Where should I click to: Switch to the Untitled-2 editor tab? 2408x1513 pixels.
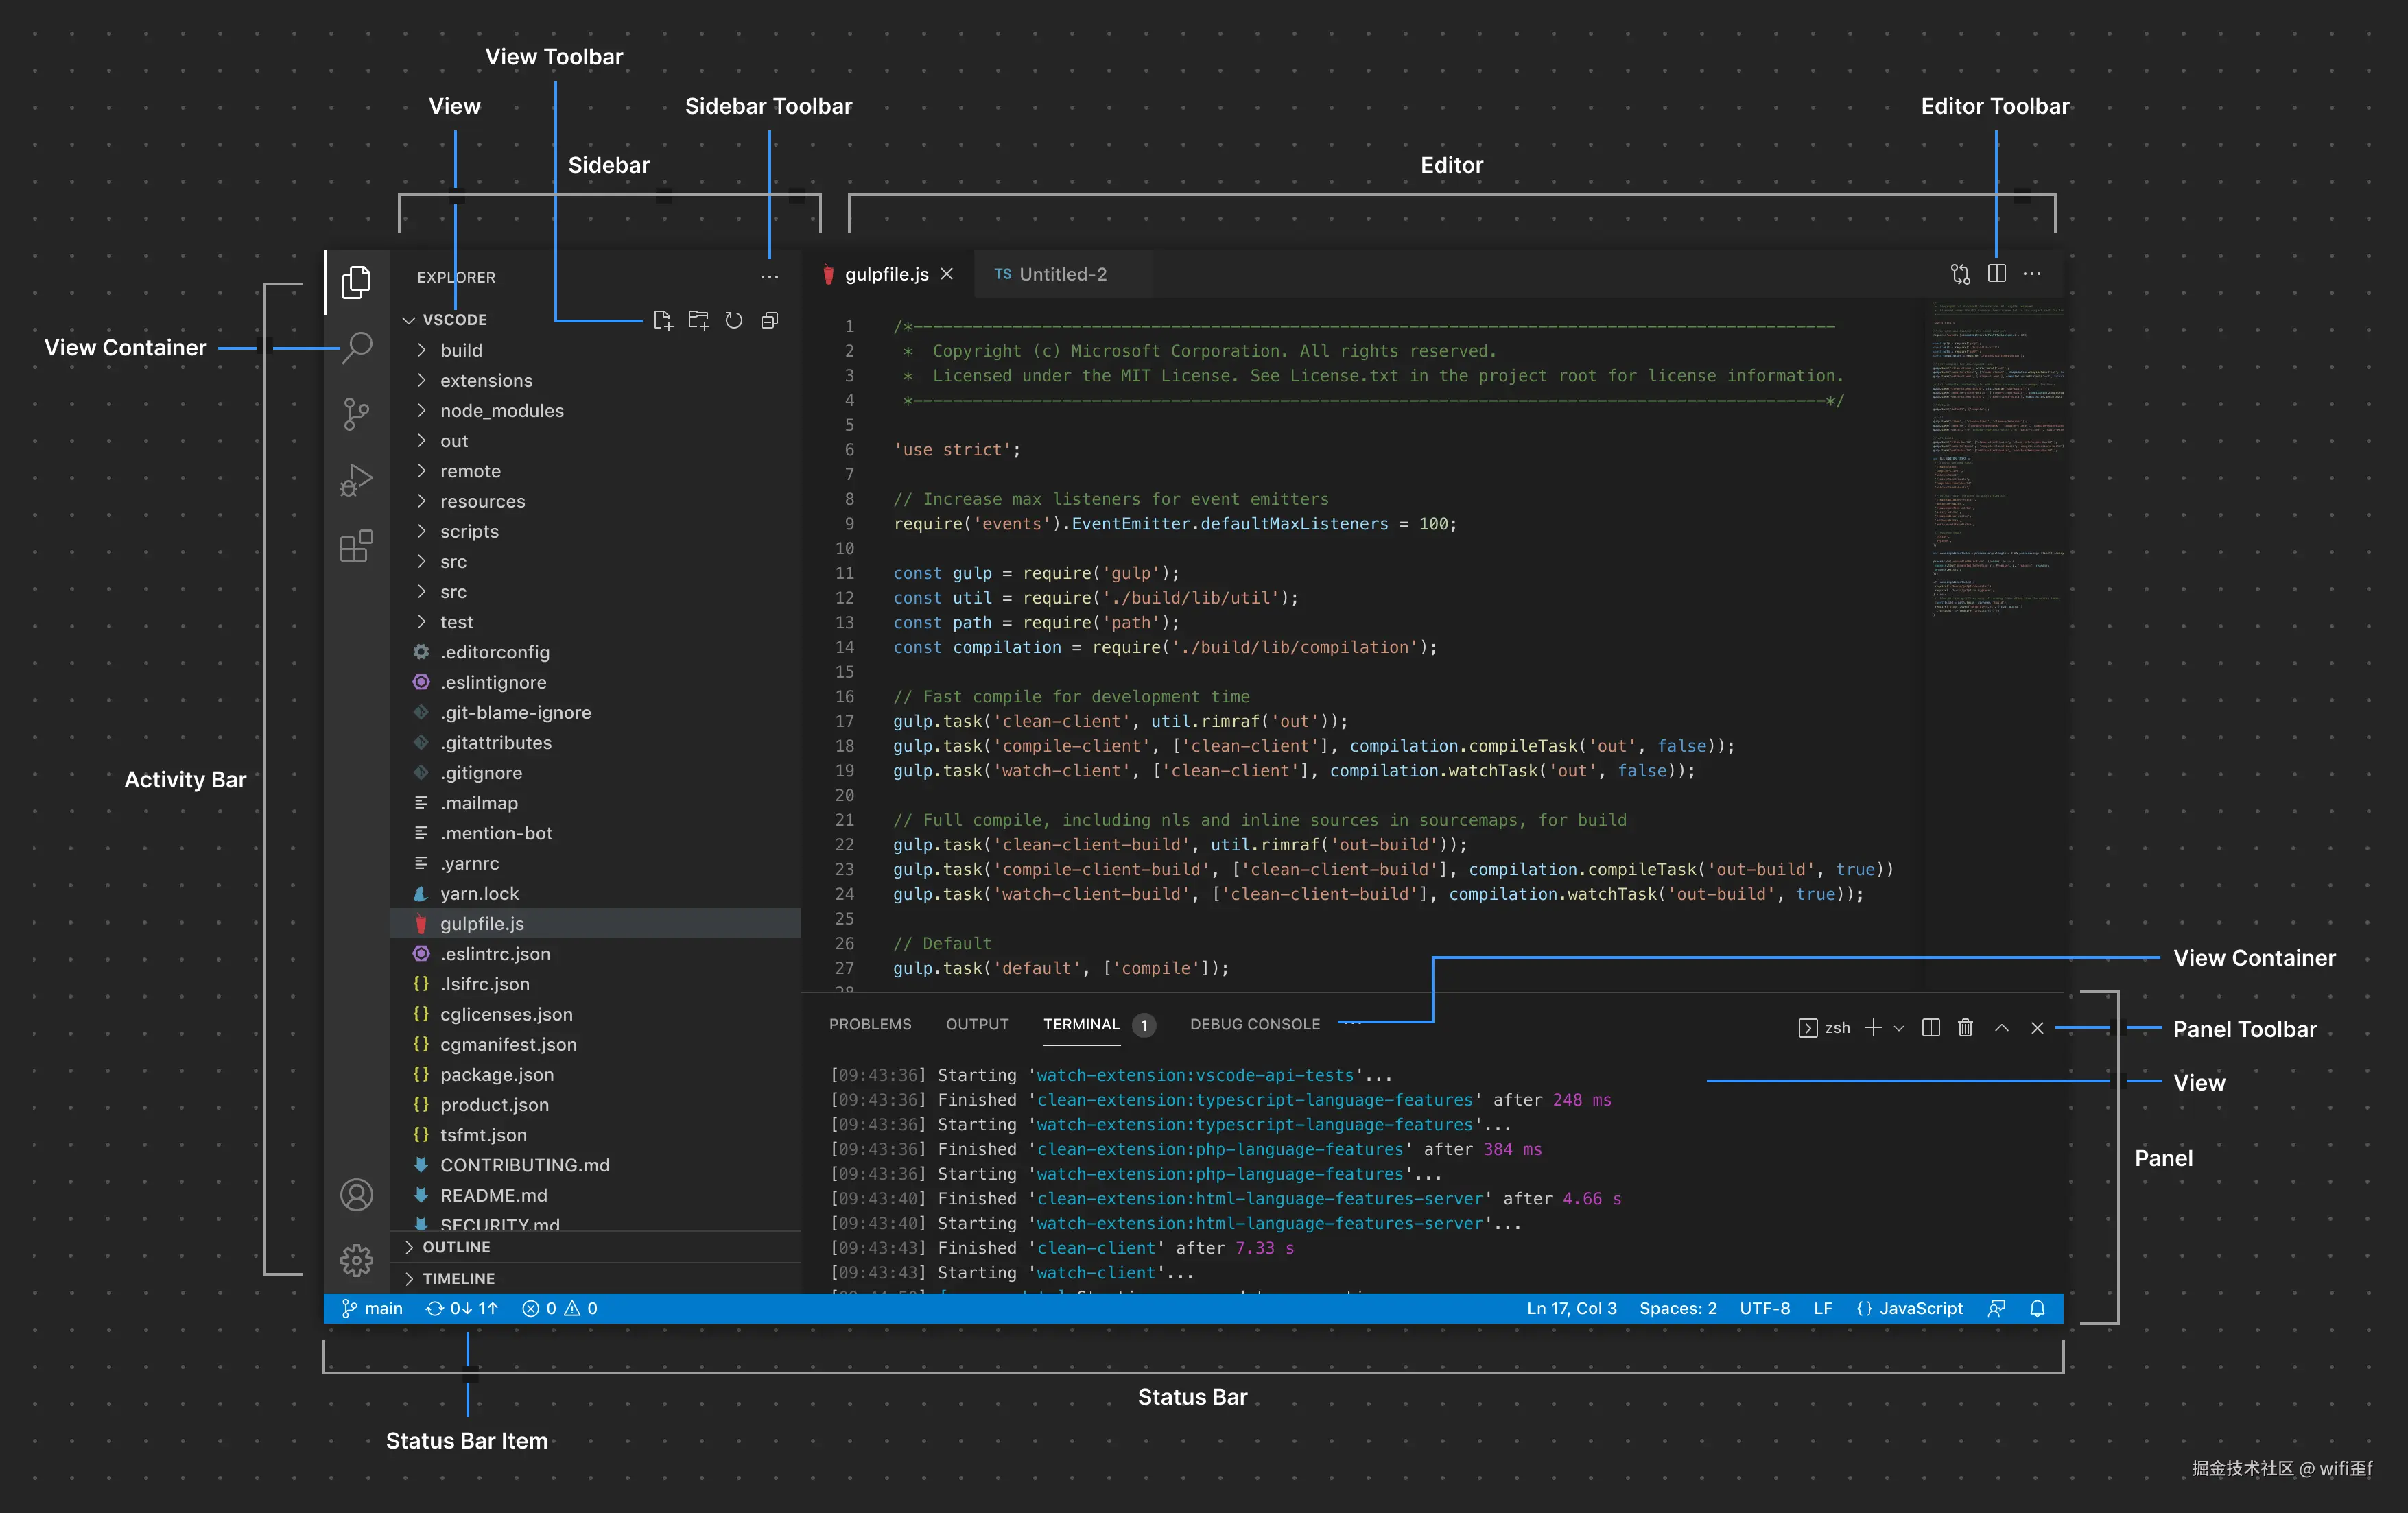pos(1061,274)
